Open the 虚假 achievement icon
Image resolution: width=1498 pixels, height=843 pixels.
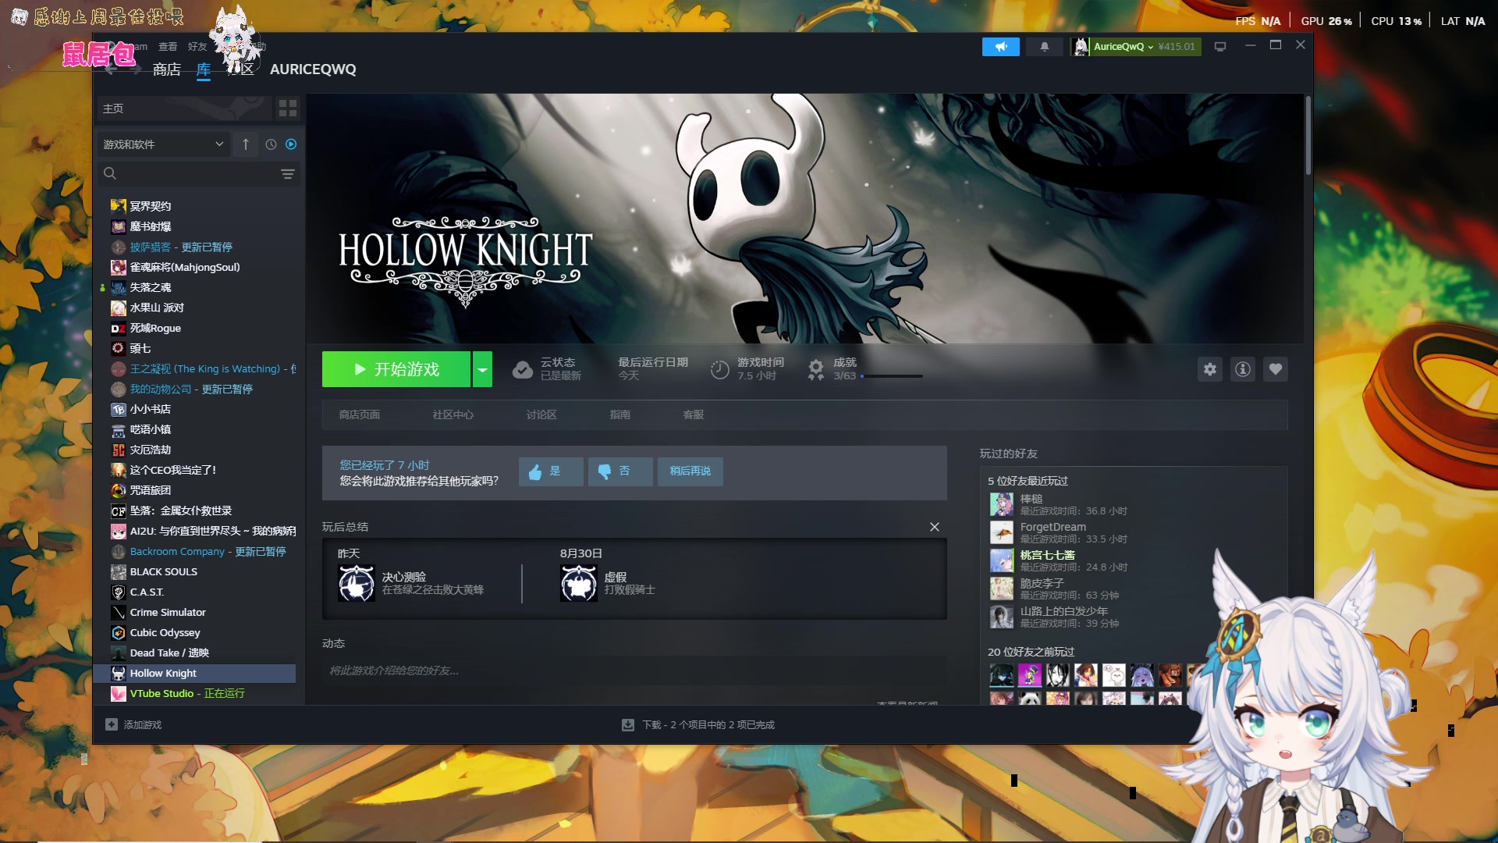coord(579,583)
